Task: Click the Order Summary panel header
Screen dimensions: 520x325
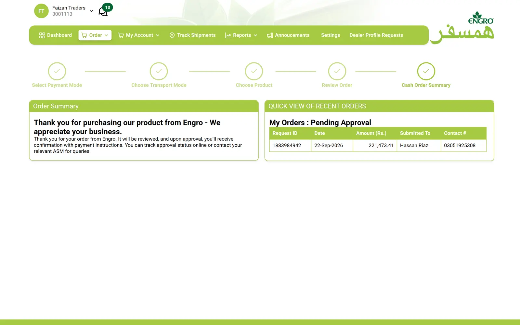Action: tap(144, 106)
